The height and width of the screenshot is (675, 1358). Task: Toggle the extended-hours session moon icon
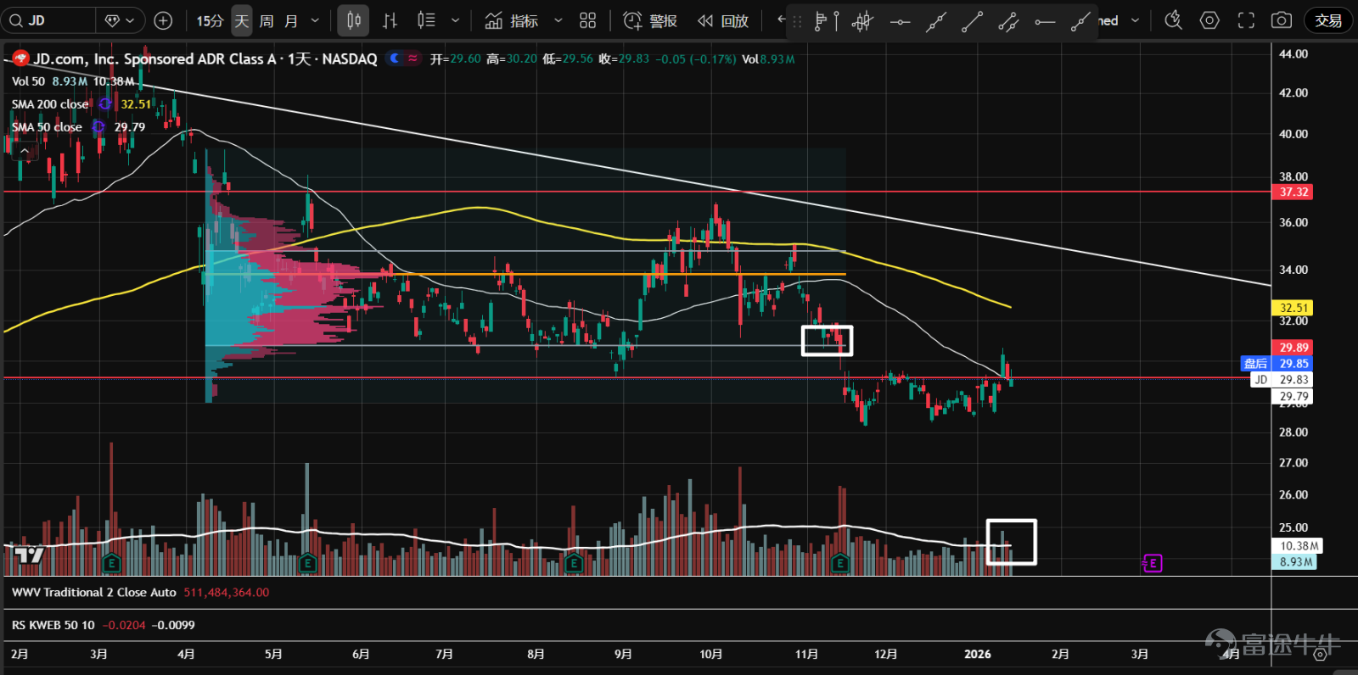pyautogui.click(x=394, y=59)
